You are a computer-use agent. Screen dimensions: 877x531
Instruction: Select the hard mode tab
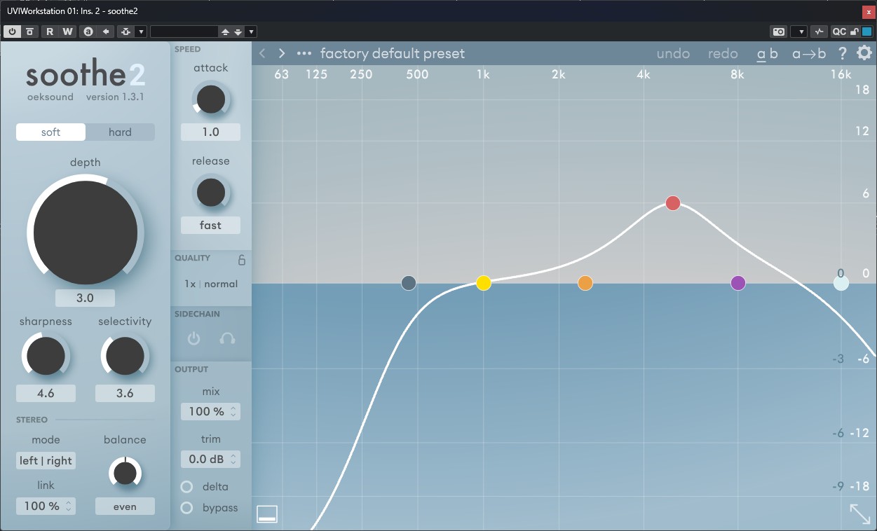click(120, 132)
